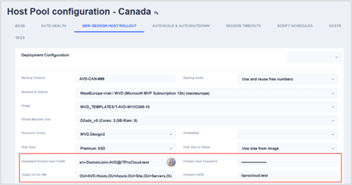
Task: Open the Resource Group dropdown
Action: (126, 134)
